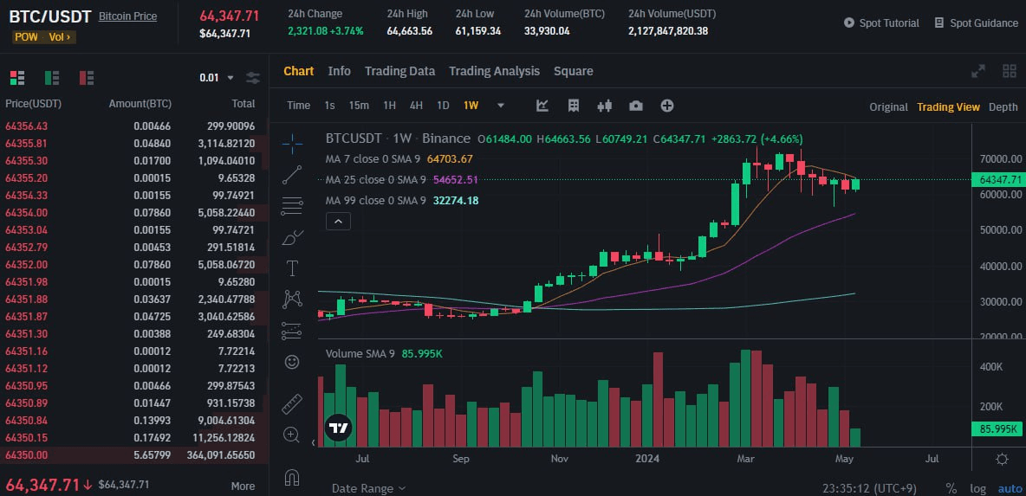Toggle the magnet mode tool
Viewport: 1026px width, 496px height.
[292, 478]
